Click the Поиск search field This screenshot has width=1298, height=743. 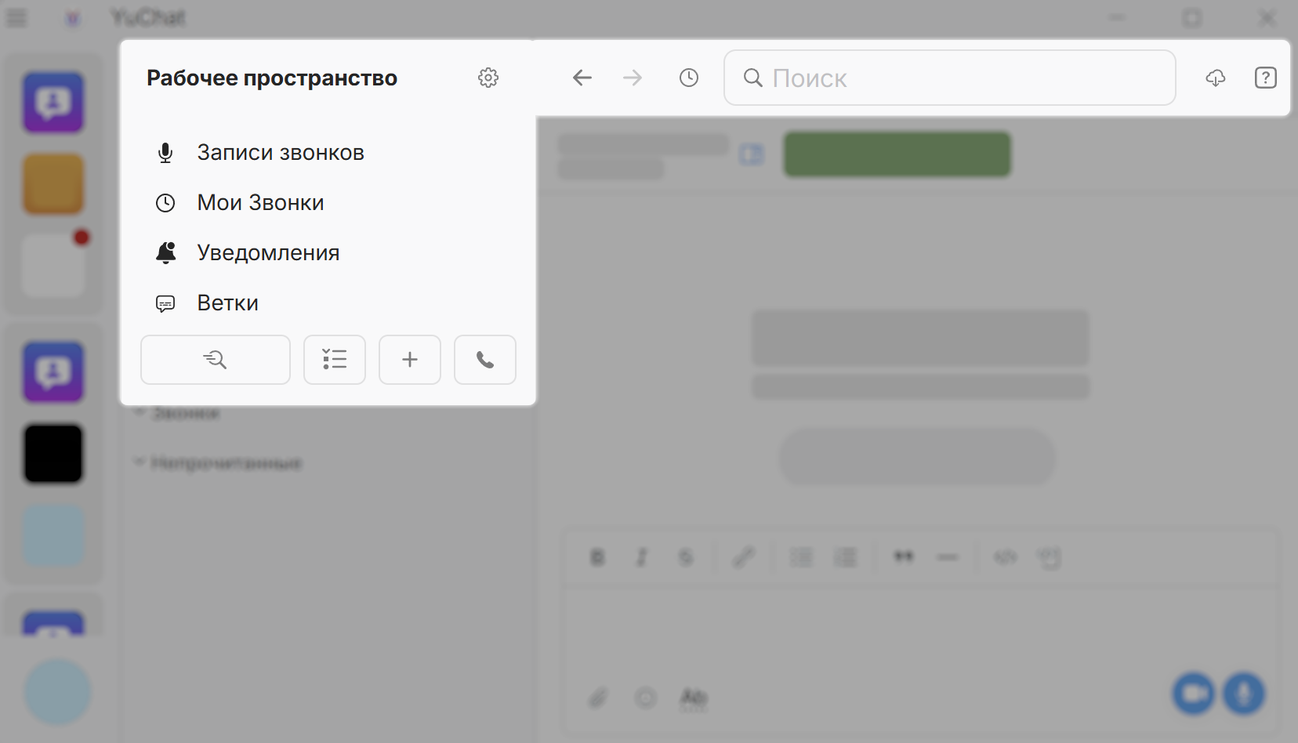tap(949, 78)
